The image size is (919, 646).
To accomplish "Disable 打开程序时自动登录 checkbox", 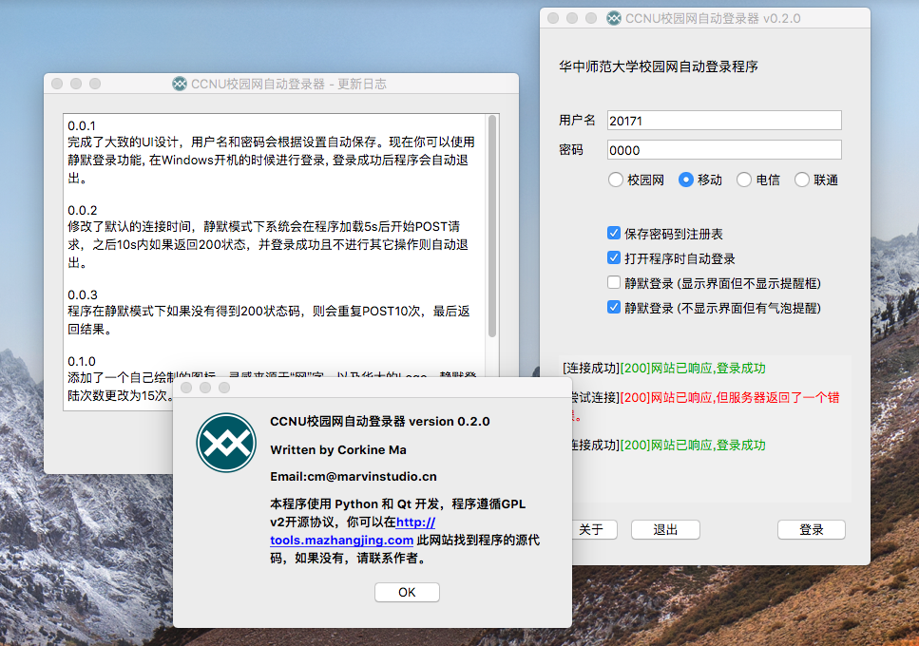I will (614, 258).
